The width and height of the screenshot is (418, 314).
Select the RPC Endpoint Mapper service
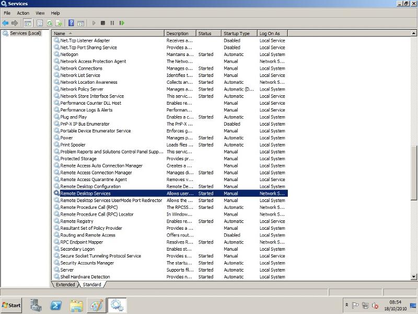170,242
